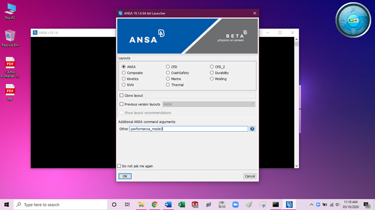375x210 pixels.
Task: Open the network tray icon
Action: (x=331, y=205)
